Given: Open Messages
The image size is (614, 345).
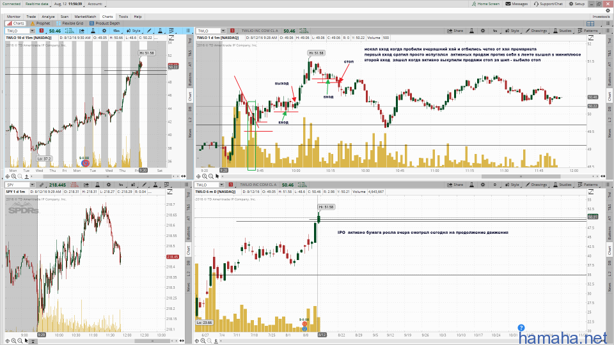Looking at the screenshot, I should [x=517, y=4].
